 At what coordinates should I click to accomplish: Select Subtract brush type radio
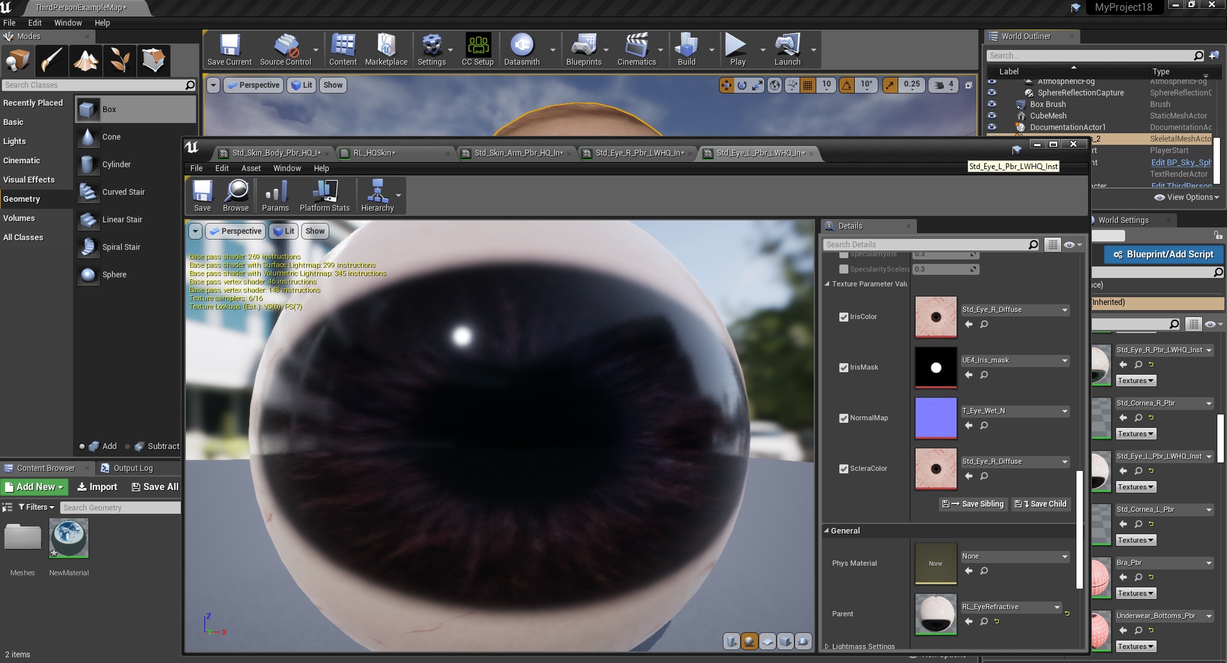[128, 446]
